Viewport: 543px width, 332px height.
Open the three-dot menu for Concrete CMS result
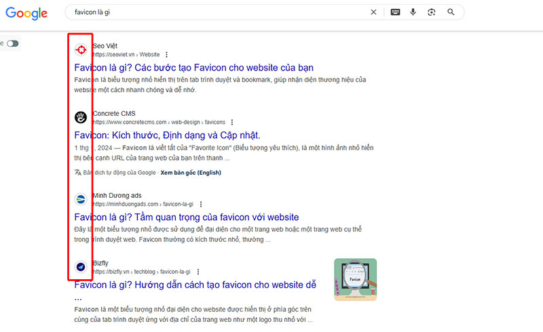(x=232, y=122)
